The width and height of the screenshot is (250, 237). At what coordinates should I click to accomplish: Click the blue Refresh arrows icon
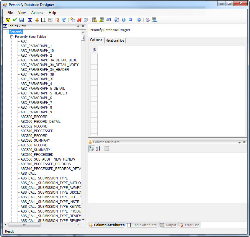point(64,20)
